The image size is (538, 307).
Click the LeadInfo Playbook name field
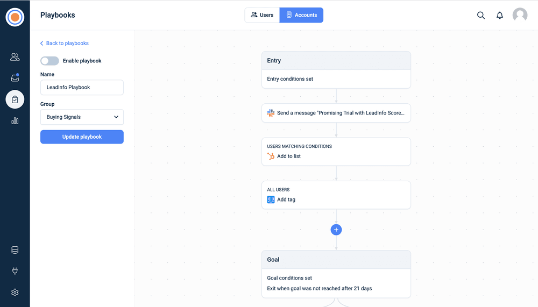point(82,88)
